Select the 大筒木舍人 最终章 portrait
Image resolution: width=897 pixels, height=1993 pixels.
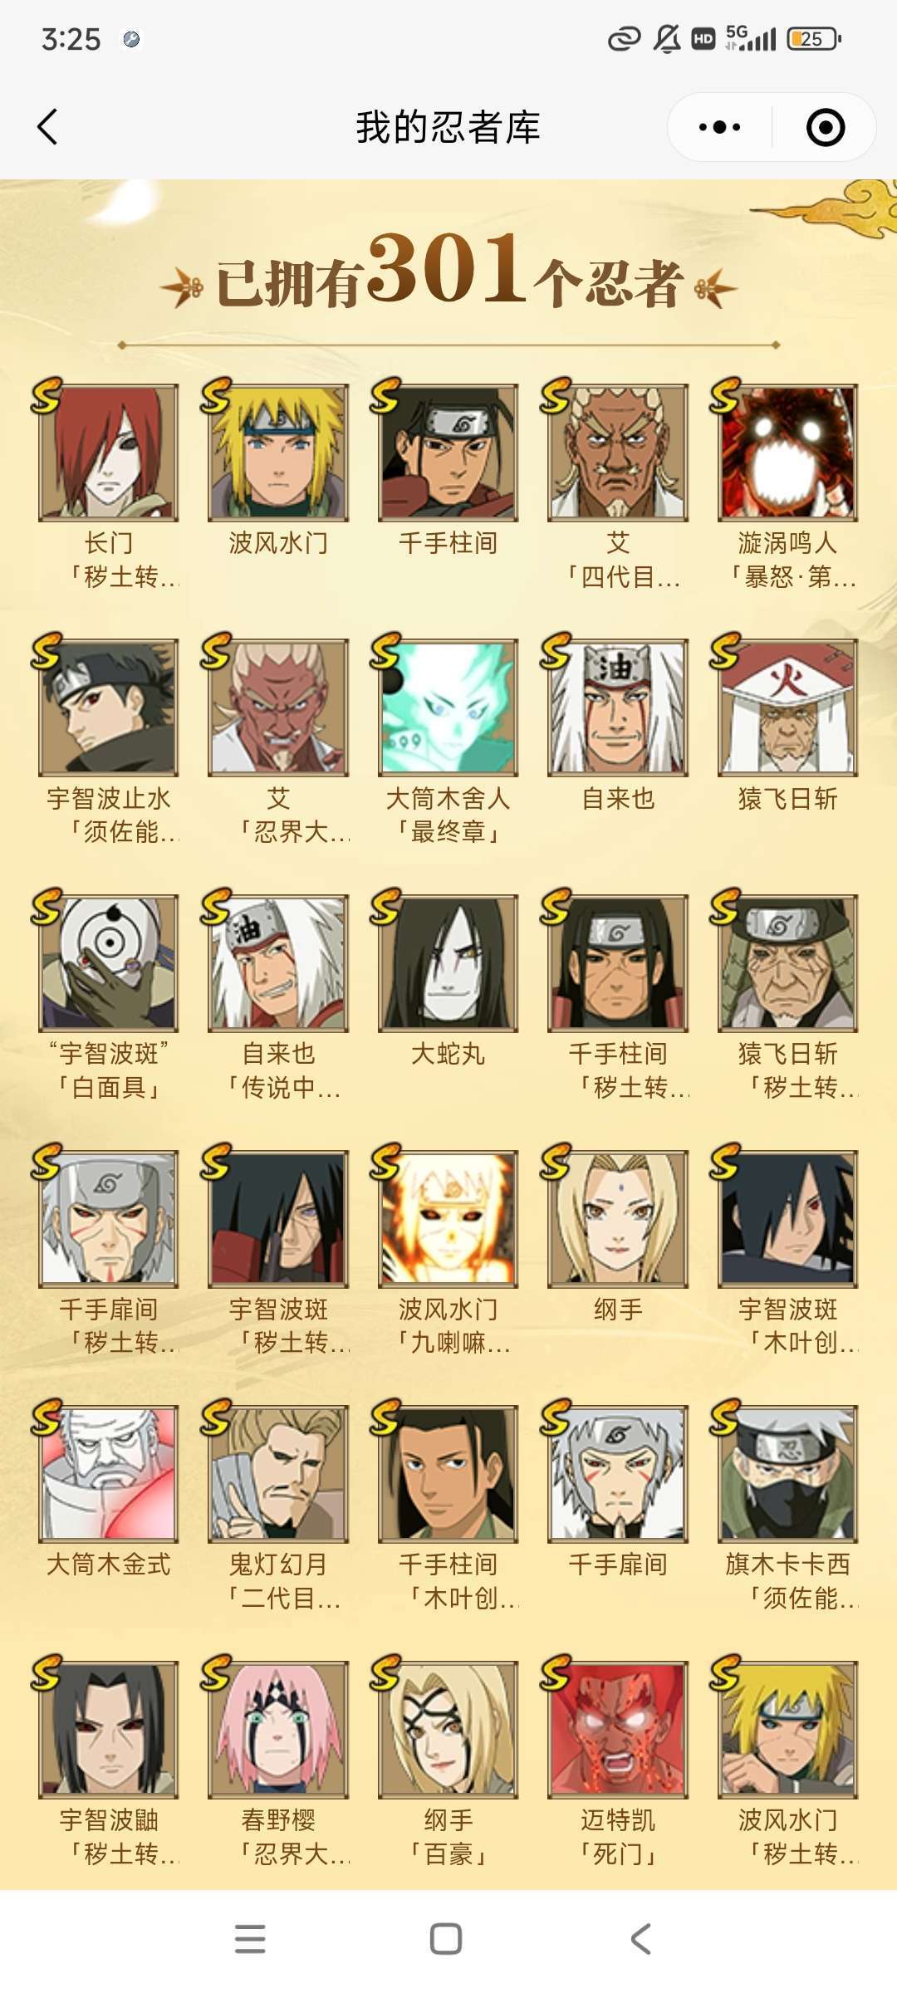point(448,708)
